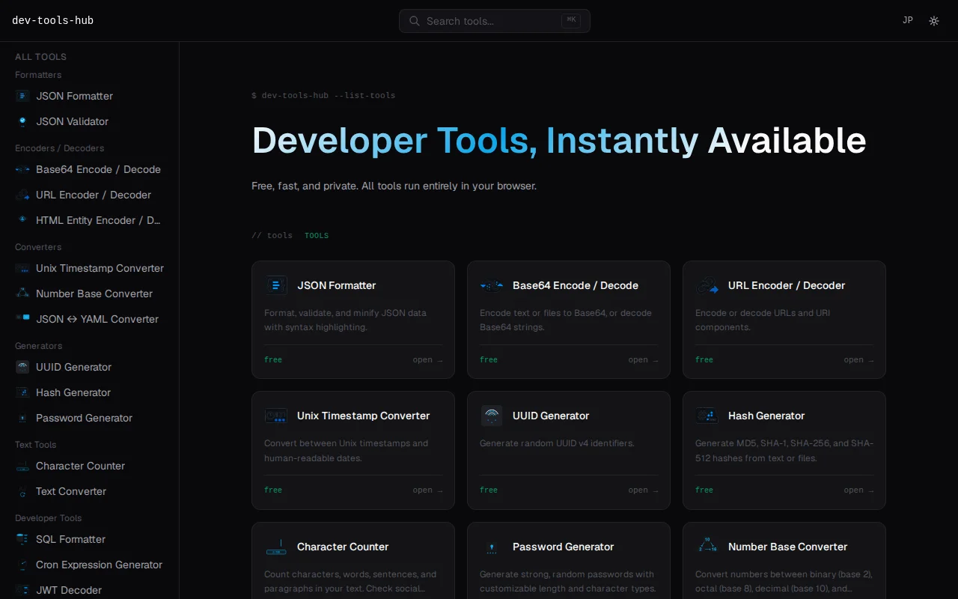This screenshot has width=958, height=599.
Task: Click the green TOOLS label
Action: (x=317, y=236)
